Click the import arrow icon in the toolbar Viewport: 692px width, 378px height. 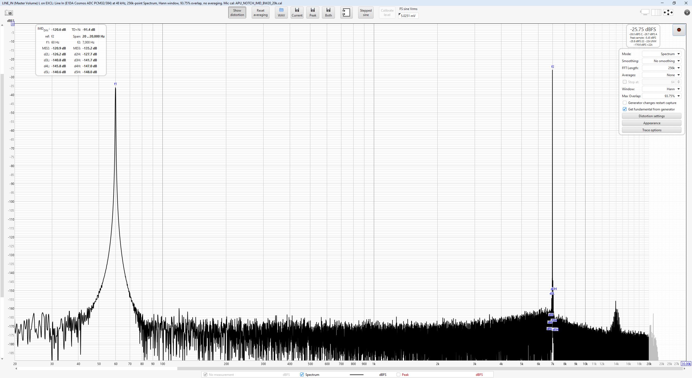coord(346,13)
